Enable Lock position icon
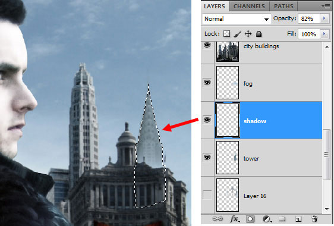The height and width of the screenshot is (226, 334). coord(248,34)
